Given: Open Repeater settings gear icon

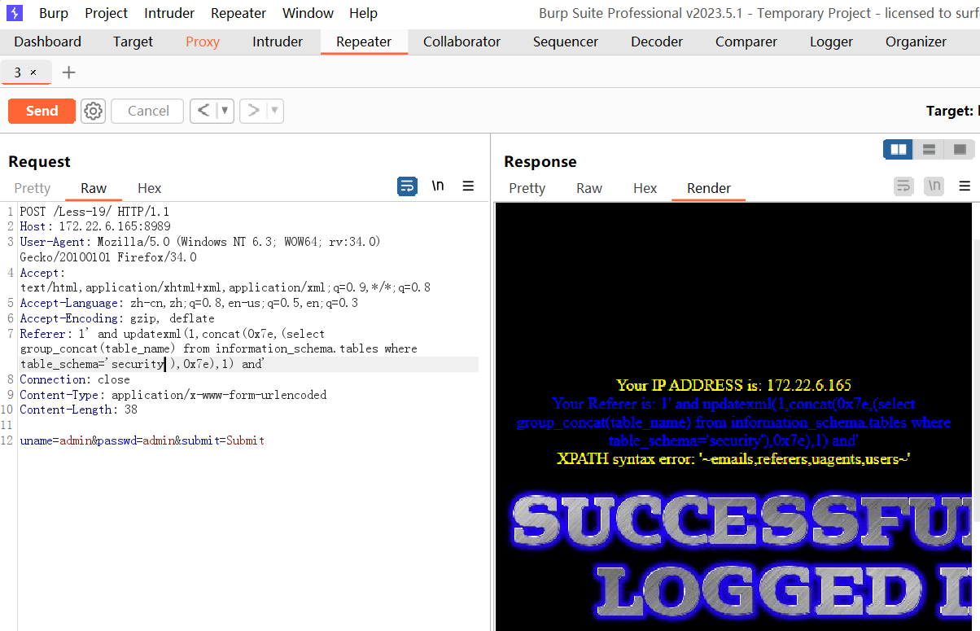Looking at the screenshot, I should [x=93, y=111].
